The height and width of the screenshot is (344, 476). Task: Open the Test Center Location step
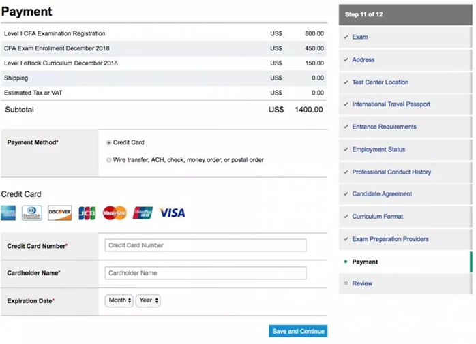[x=380, y=82]
